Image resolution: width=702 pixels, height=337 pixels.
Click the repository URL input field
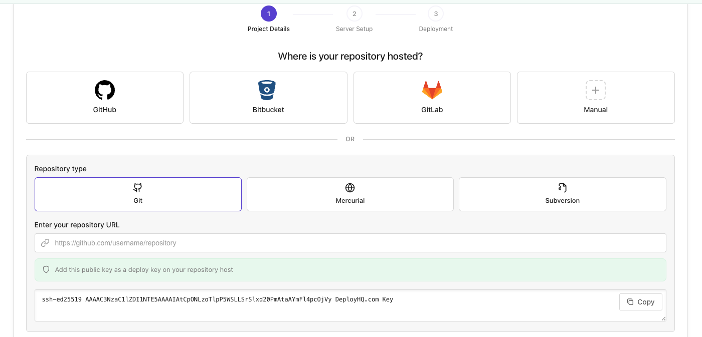tap(350, 243)
